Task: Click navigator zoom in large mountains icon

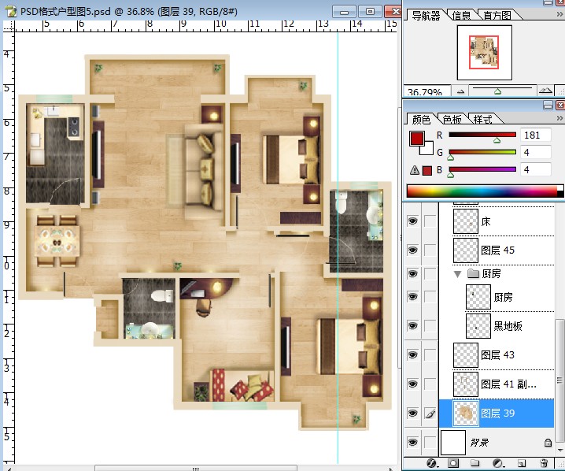Action: [x=545, y=91]
